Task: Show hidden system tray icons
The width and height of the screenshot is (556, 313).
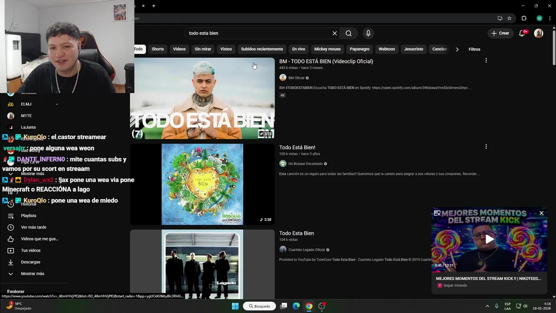Action: [487, 306]
